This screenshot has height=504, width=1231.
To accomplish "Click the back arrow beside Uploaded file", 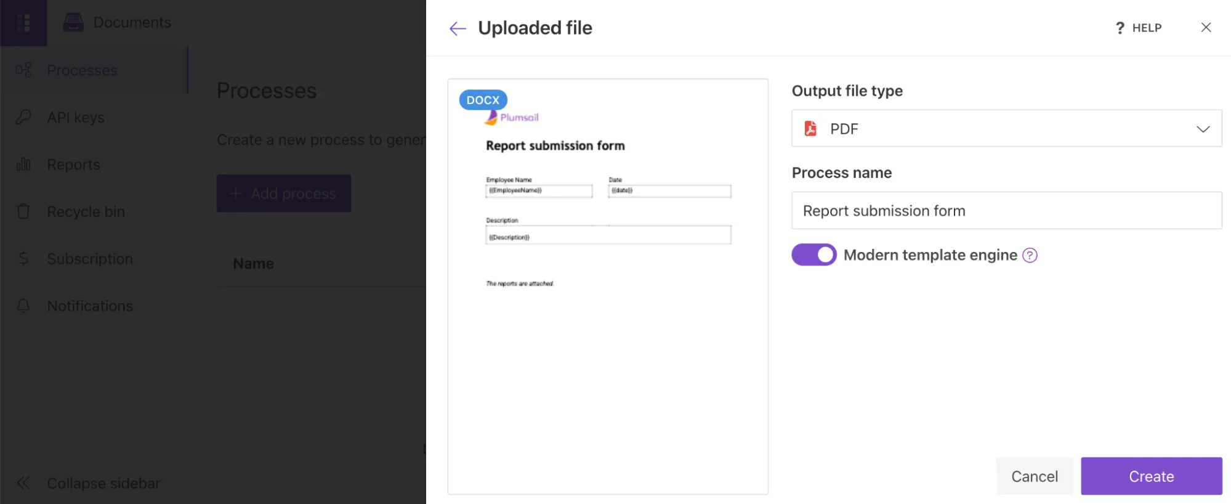I will (458, 28).
